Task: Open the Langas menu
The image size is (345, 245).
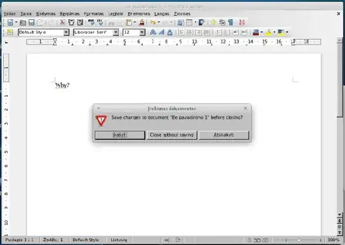Action: 162,13
